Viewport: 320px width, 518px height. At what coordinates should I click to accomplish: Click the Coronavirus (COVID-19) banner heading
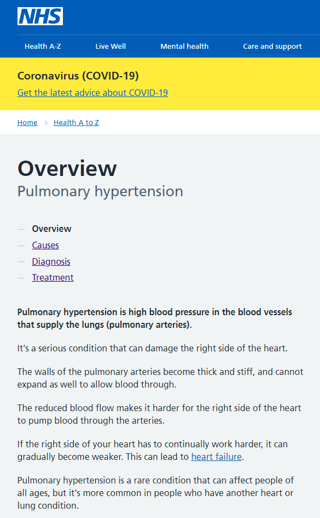(78, 76)
